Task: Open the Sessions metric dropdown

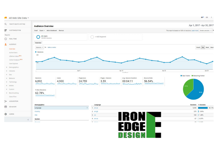Action: coord(39,47)
